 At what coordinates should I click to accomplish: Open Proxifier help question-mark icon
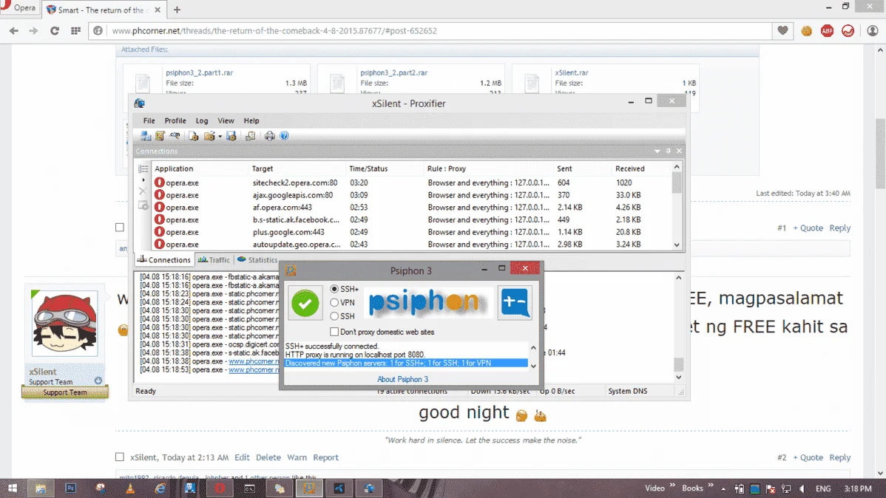[x=284, y=136]
